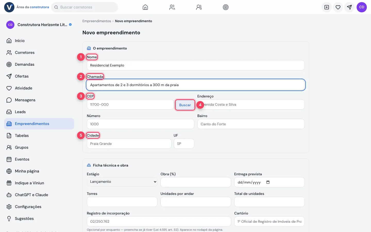
Task: Click the Bairro input field
Action: pos(251,124)
